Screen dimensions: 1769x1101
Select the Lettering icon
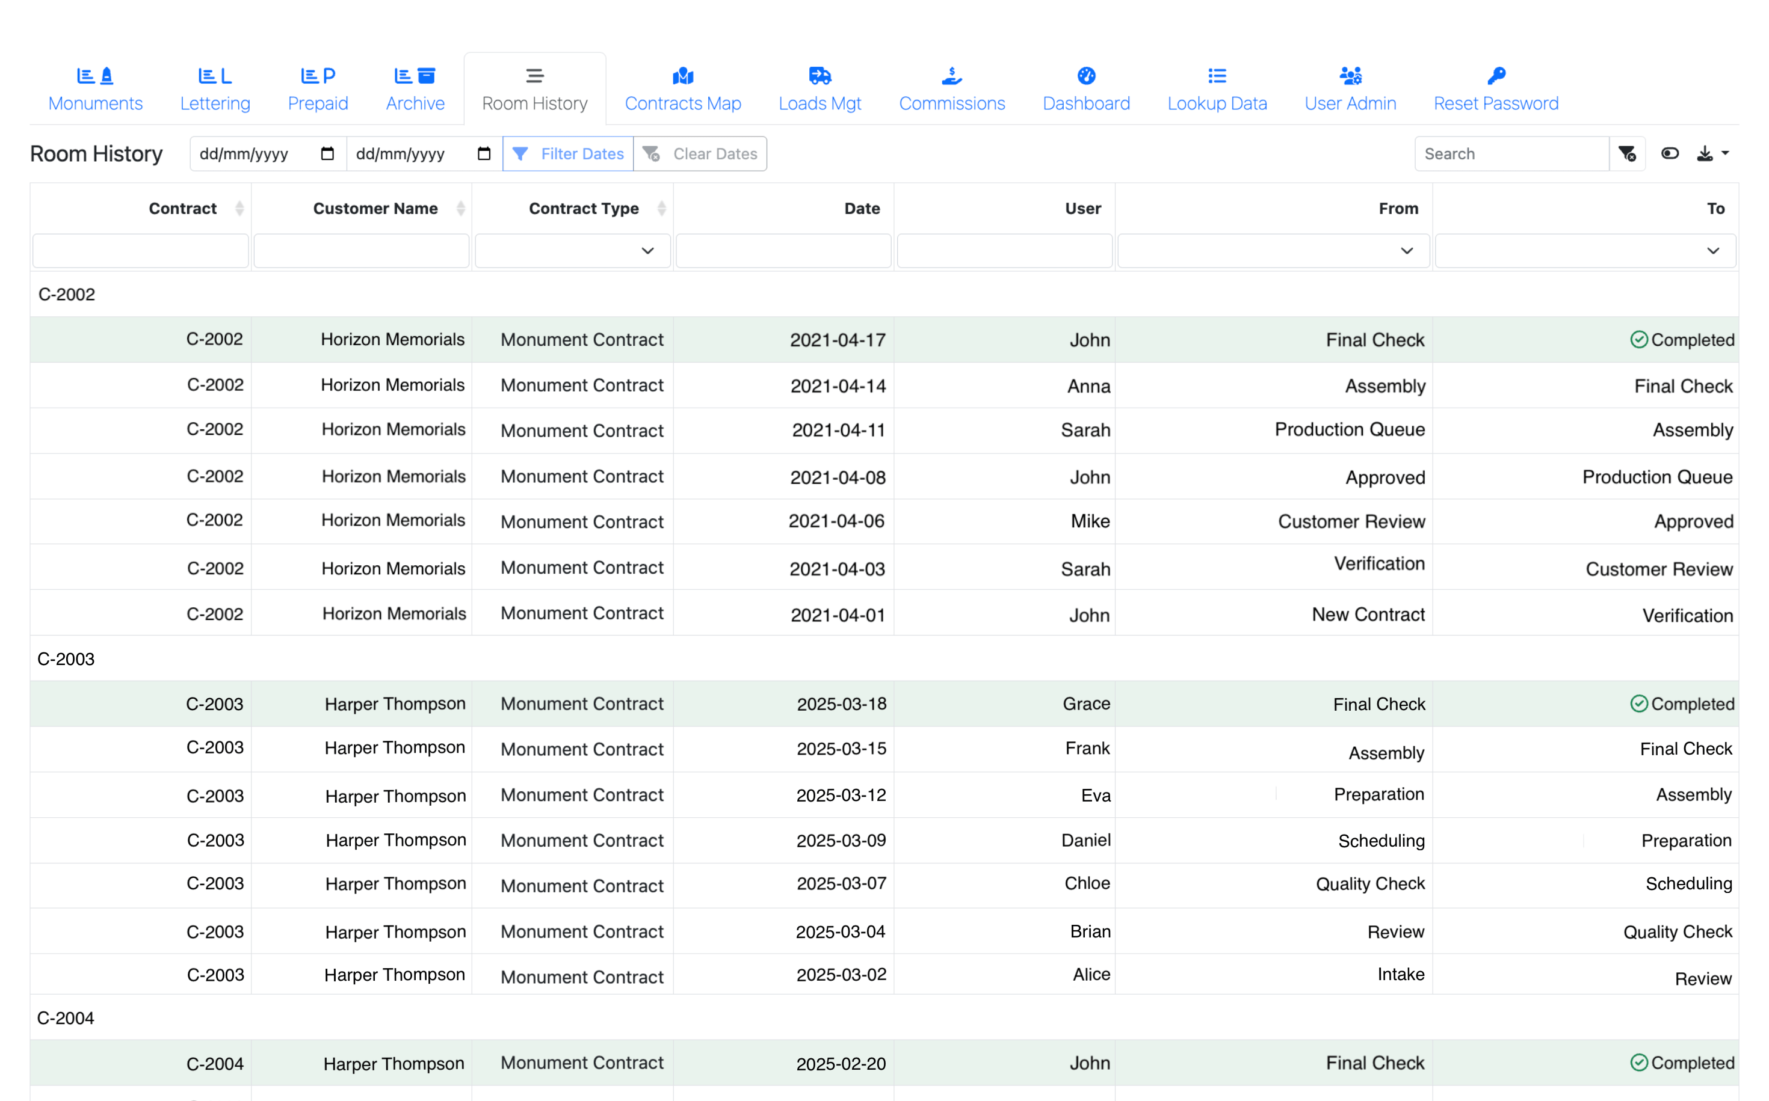[x=214, y=75]
